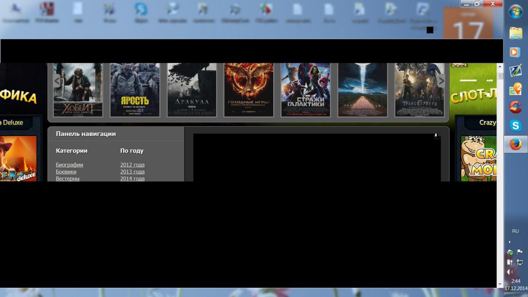The height and width of the screenshot is (297, 528).
Task: Filter movies by 2012 года
Action: coord(132,165)
